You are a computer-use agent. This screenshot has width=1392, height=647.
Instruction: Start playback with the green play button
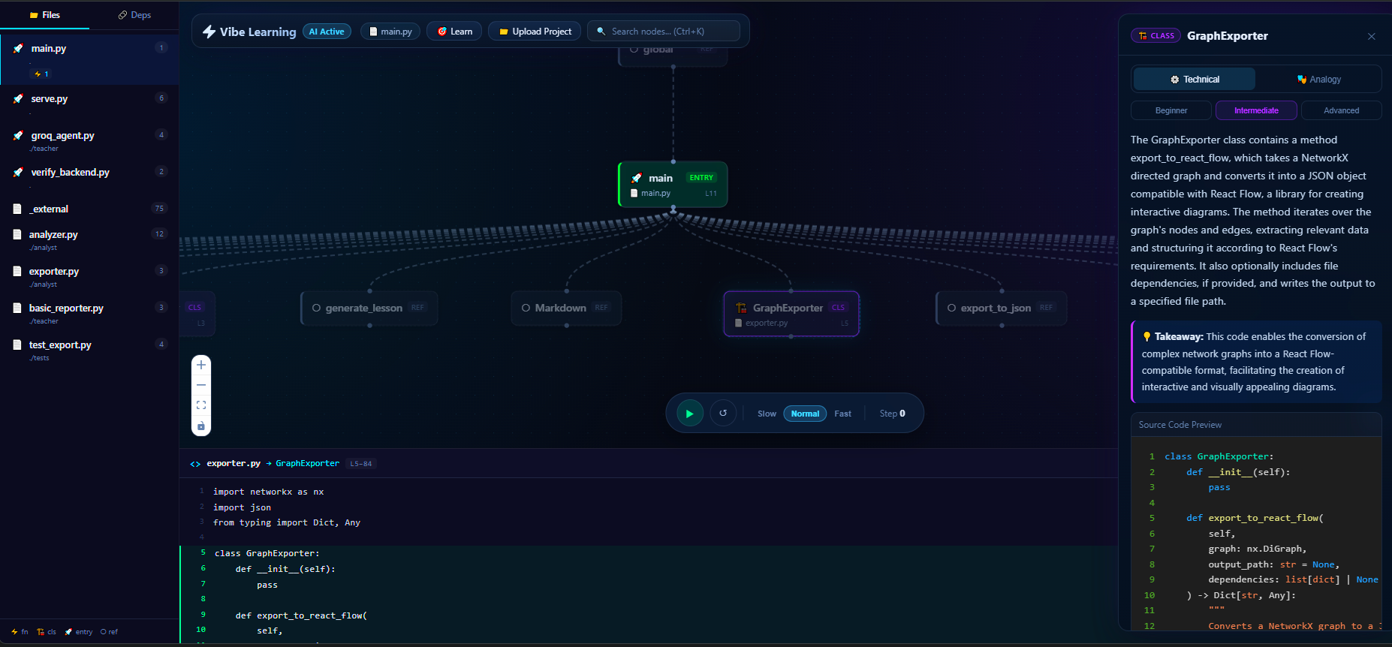click(690, 414)
